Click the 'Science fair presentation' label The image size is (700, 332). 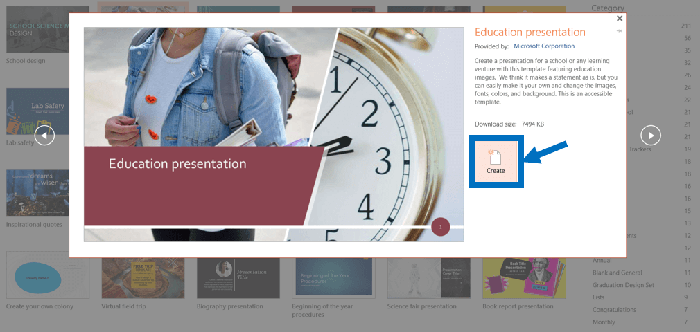pos(422,306)
